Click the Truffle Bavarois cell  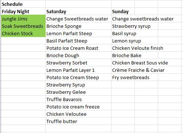click(x=78, y=99)
